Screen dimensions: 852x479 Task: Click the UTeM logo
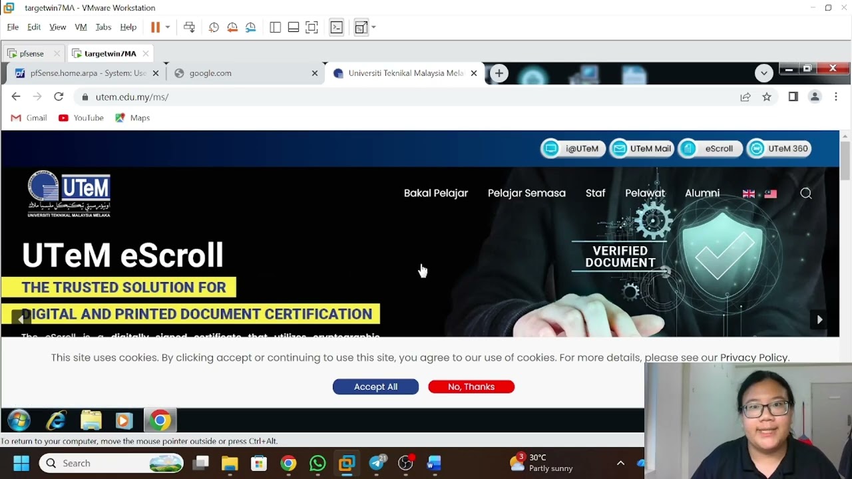coord(69,194)
